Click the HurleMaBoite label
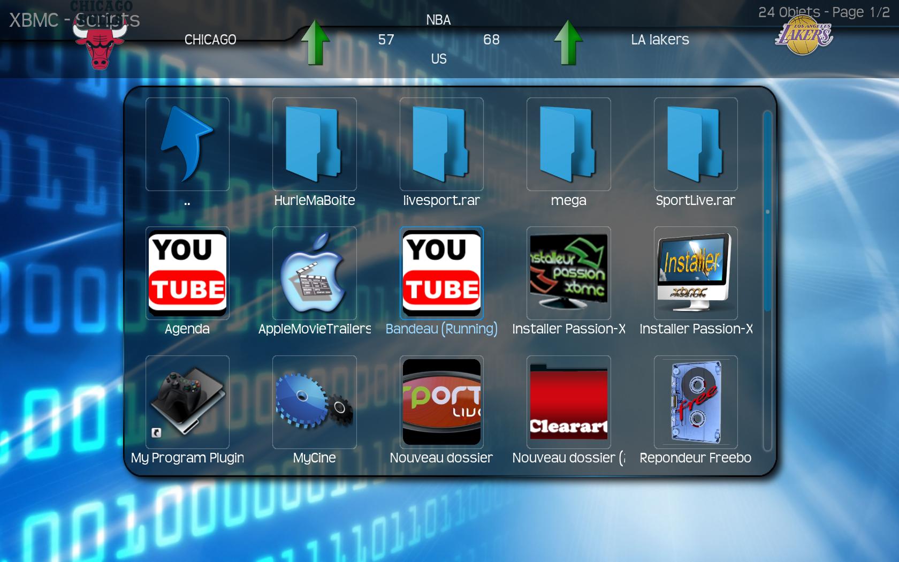Screen dimensions: 899x562 pos(315,201)
